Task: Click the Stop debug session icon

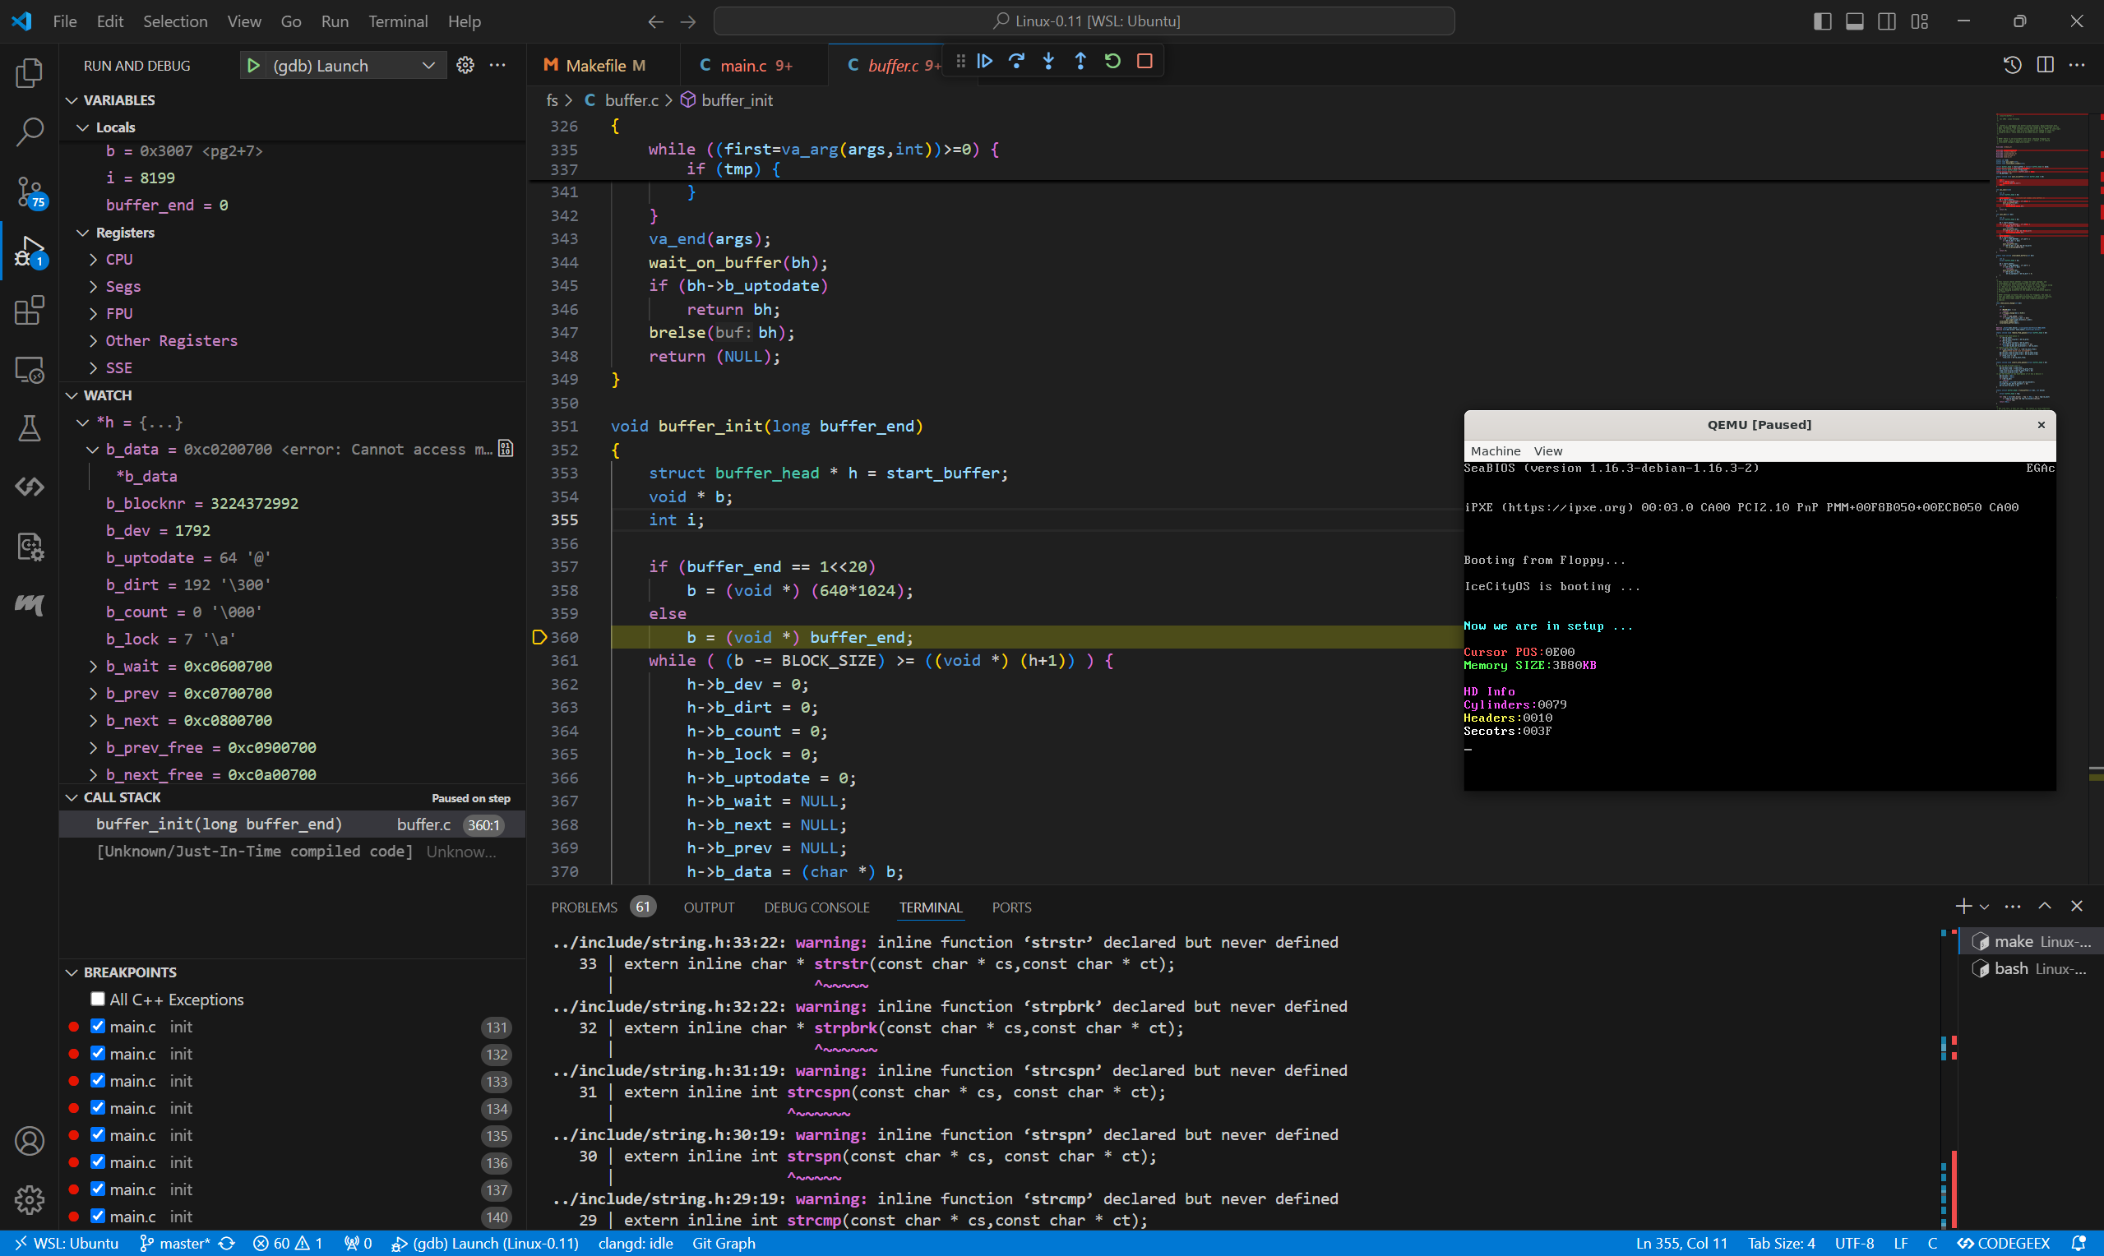Action: coord(1144,62)
